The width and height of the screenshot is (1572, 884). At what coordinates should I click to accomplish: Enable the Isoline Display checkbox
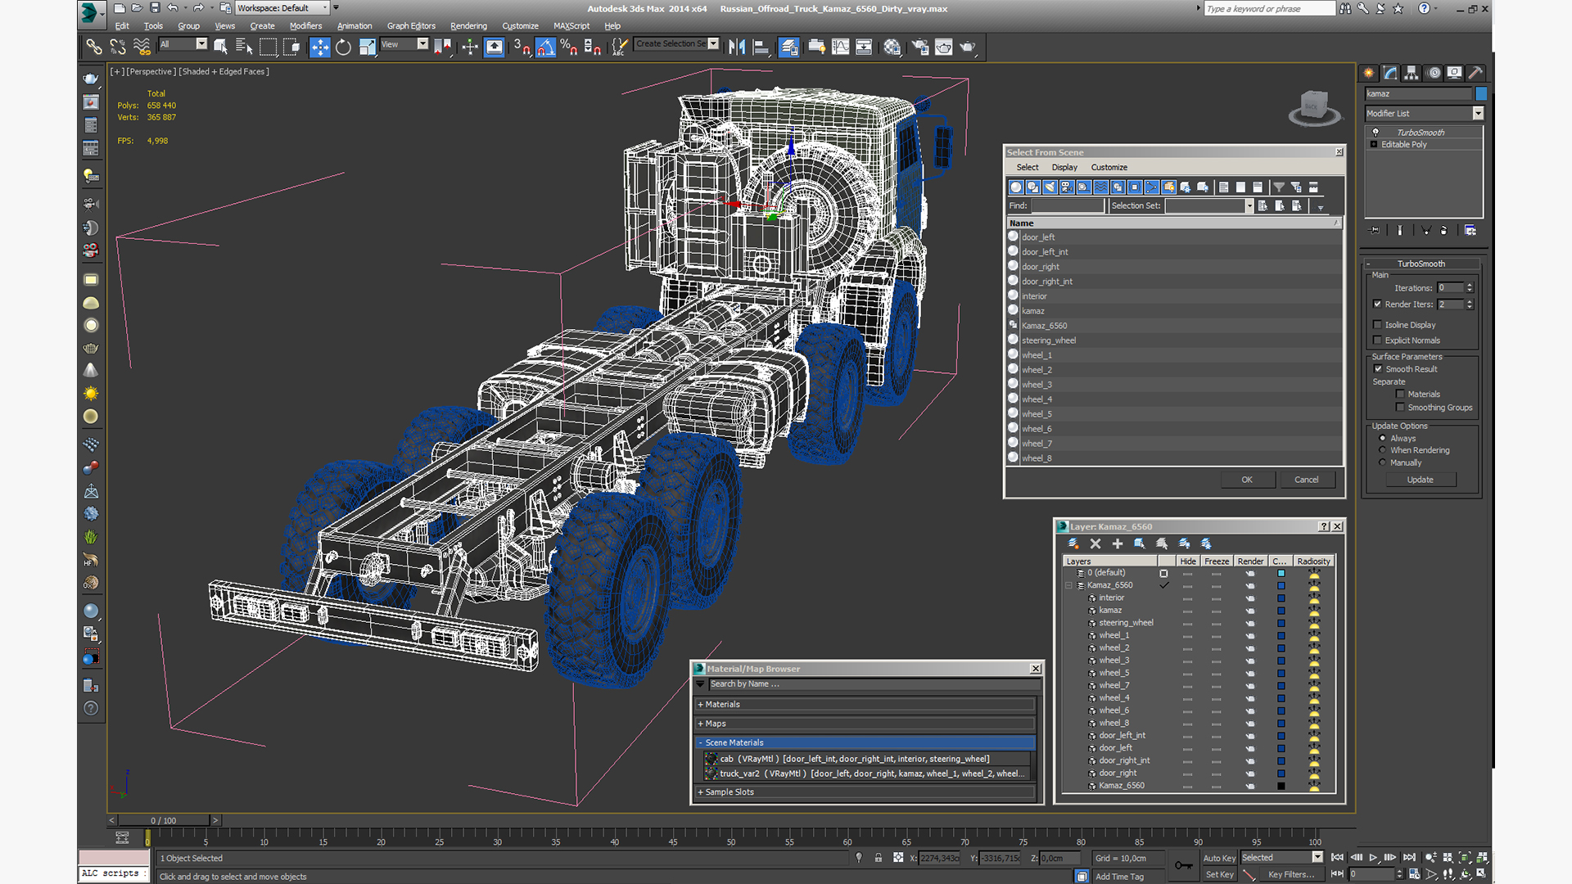click(1377, 325)
